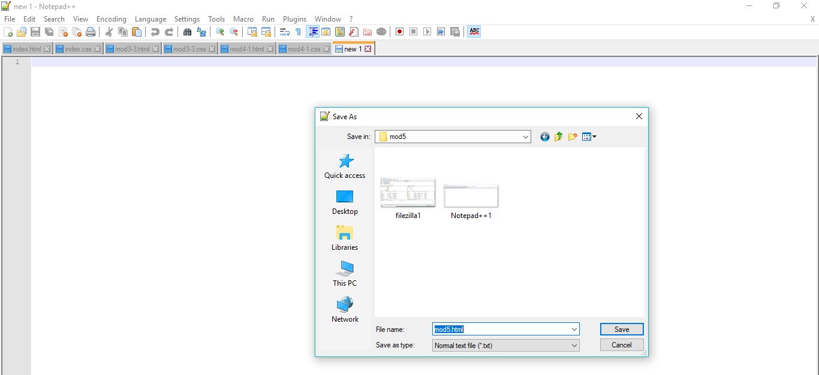The height and width of the screenshot is (375, 819).
Task: Open Find with the binoculars icon
Action: tap(188, 32)
